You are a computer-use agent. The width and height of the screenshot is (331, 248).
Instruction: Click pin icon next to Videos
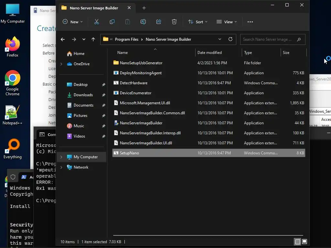click(x=104, y=136)
